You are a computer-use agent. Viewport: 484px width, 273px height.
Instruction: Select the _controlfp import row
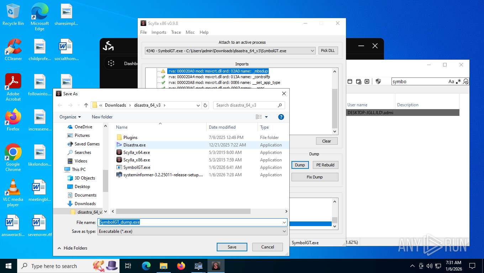(219, 77)
